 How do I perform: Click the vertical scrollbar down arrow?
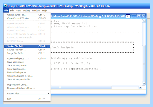point(144,84)
